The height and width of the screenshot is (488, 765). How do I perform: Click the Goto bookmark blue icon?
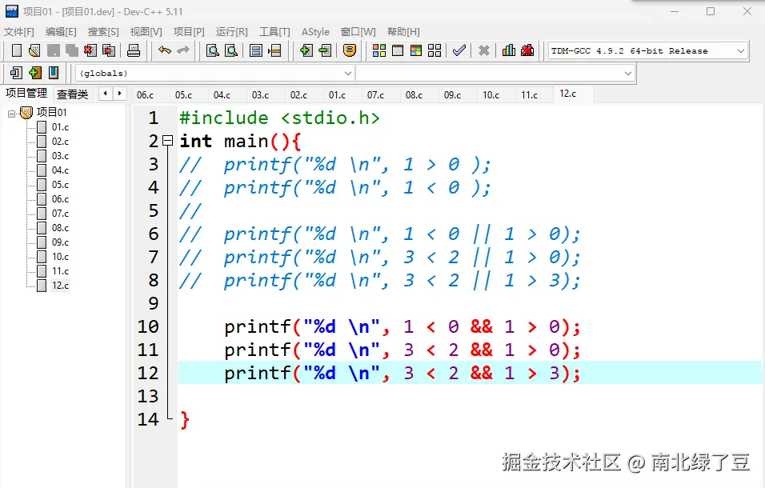[x=53, y=73]
